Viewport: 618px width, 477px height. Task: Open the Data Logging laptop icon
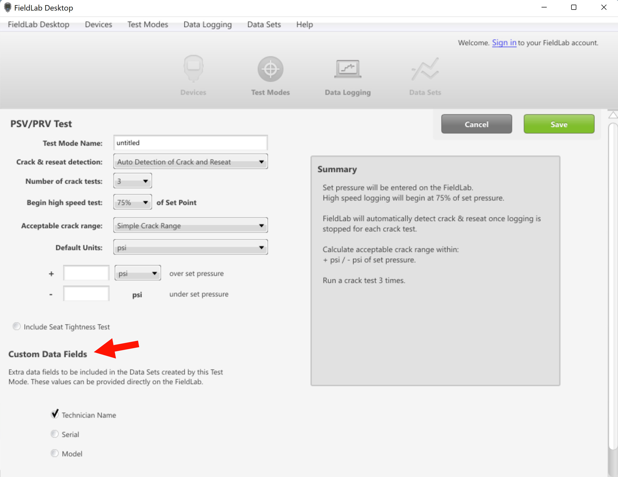coord(348,69)
